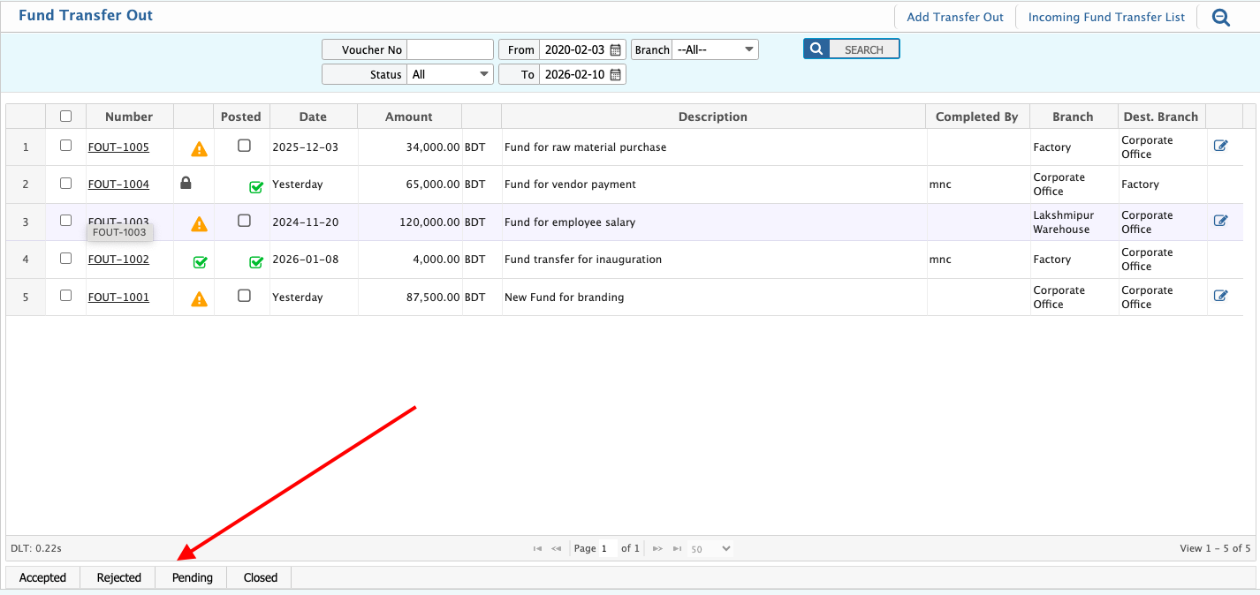
Task: Open the Branch dropdown filter
Action: [714, 50]
